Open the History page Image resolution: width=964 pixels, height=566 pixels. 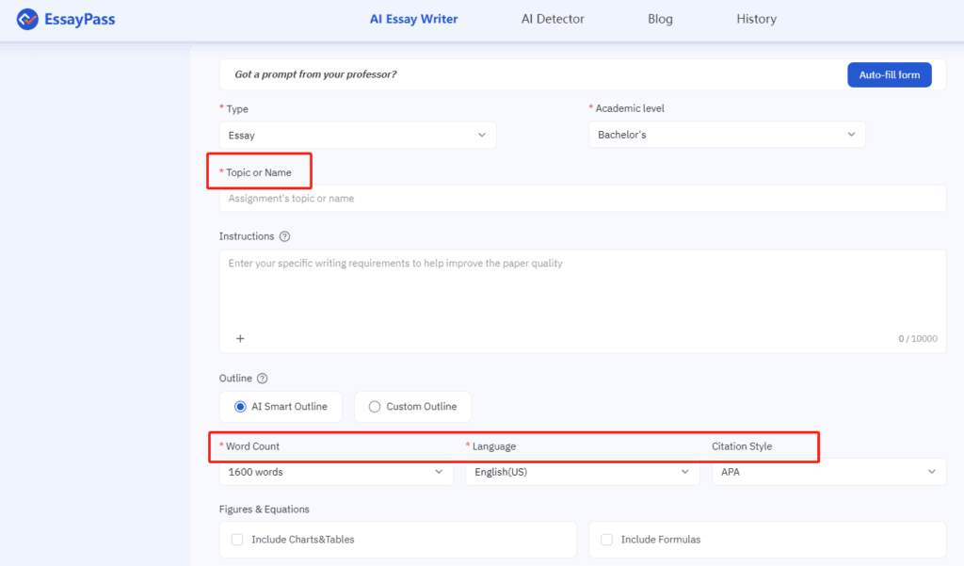click(x=756, y=19)
